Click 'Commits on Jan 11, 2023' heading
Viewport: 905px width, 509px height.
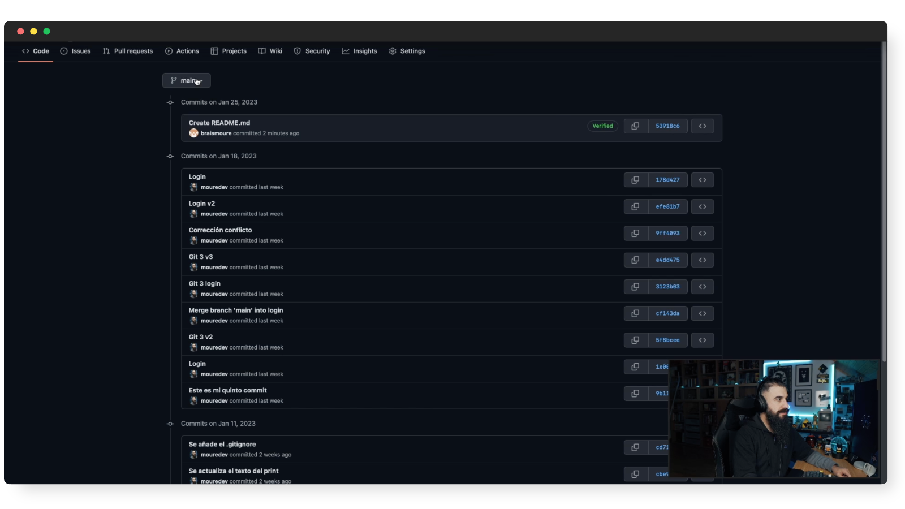(x=218, y=424)
